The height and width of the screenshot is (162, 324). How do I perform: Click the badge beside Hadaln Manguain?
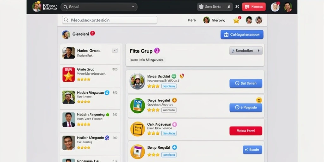point(107,138)
